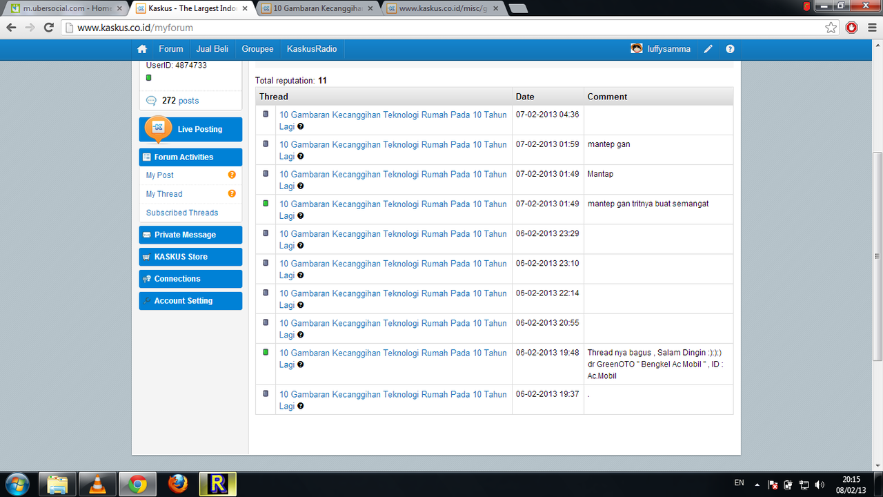Click the address bar URL field
Image resolution: width=883 pixels, height=497 pixels.
coord(441,28)
